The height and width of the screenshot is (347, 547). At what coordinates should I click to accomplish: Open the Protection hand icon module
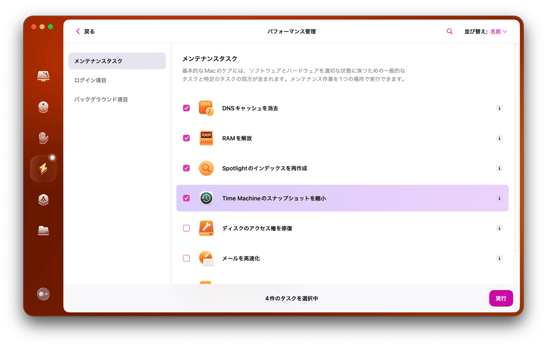coord(43,138)
